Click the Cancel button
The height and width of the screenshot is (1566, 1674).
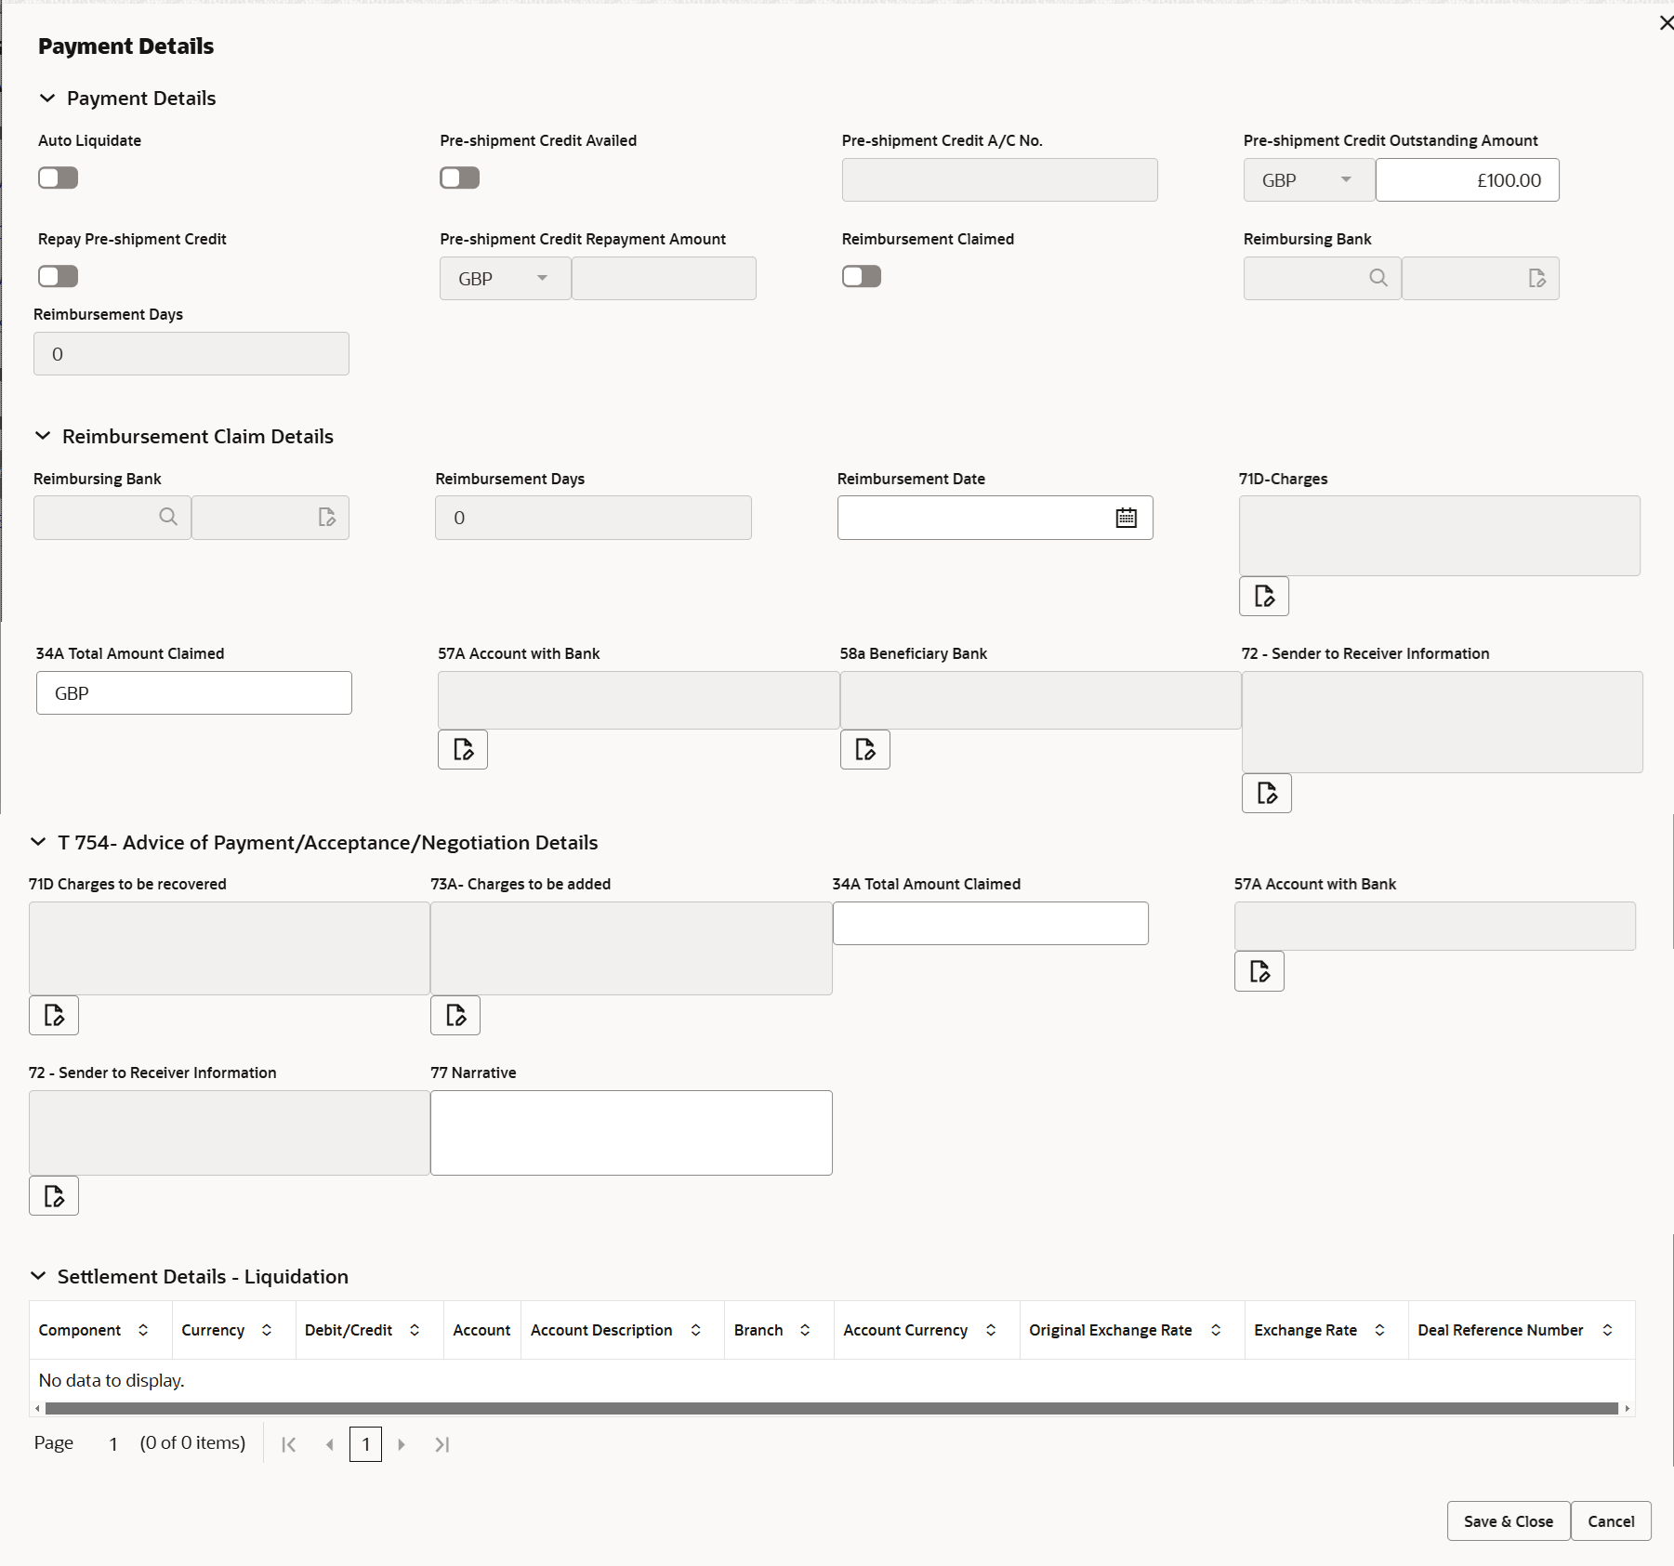click(x=1610, y=1520)
